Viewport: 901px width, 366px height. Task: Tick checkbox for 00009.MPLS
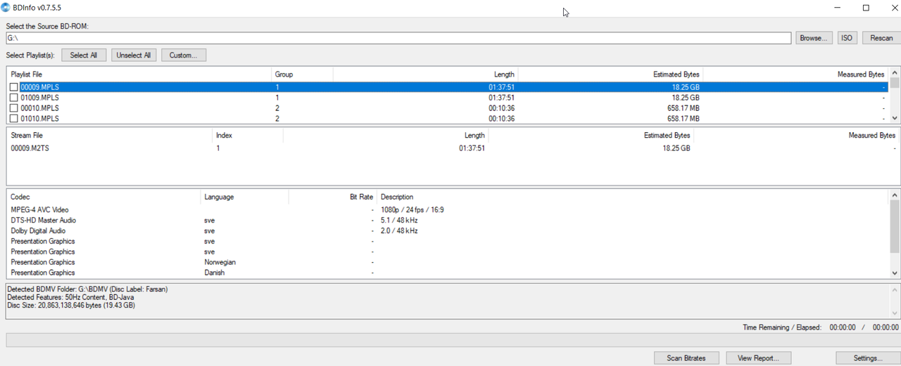click(14, 87)
